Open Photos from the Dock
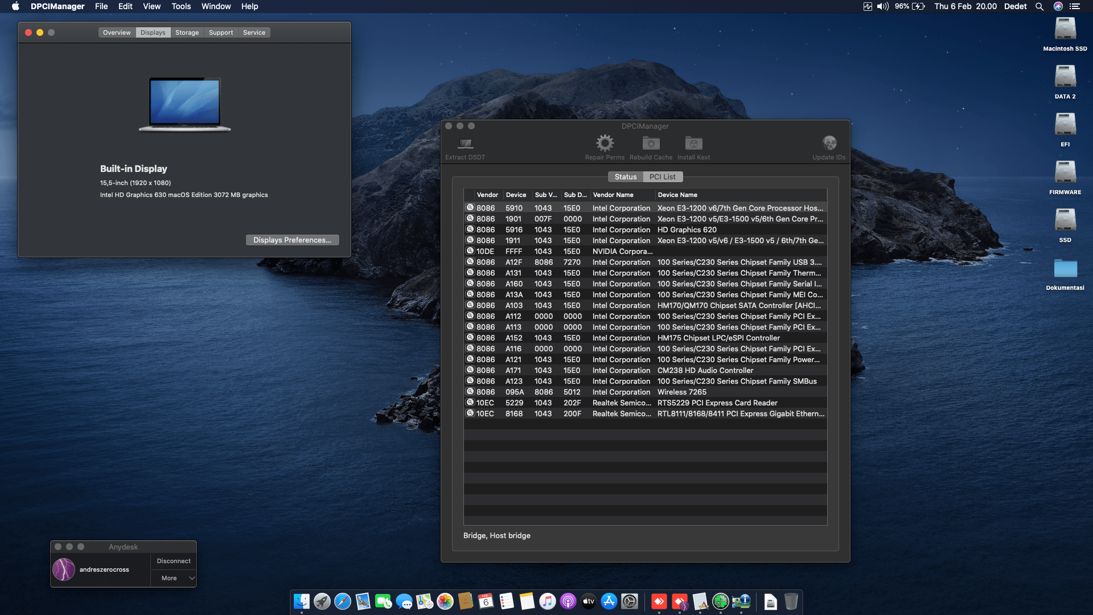The height and width of the screenshot is (615, 1093). (445, 601)
